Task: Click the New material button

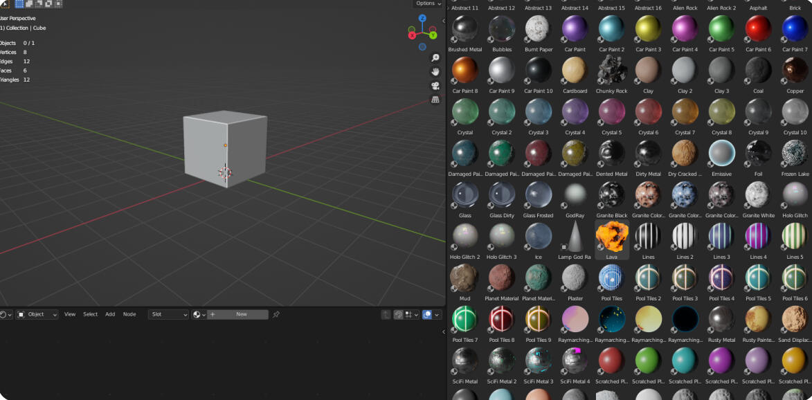Action: (241, 314)
